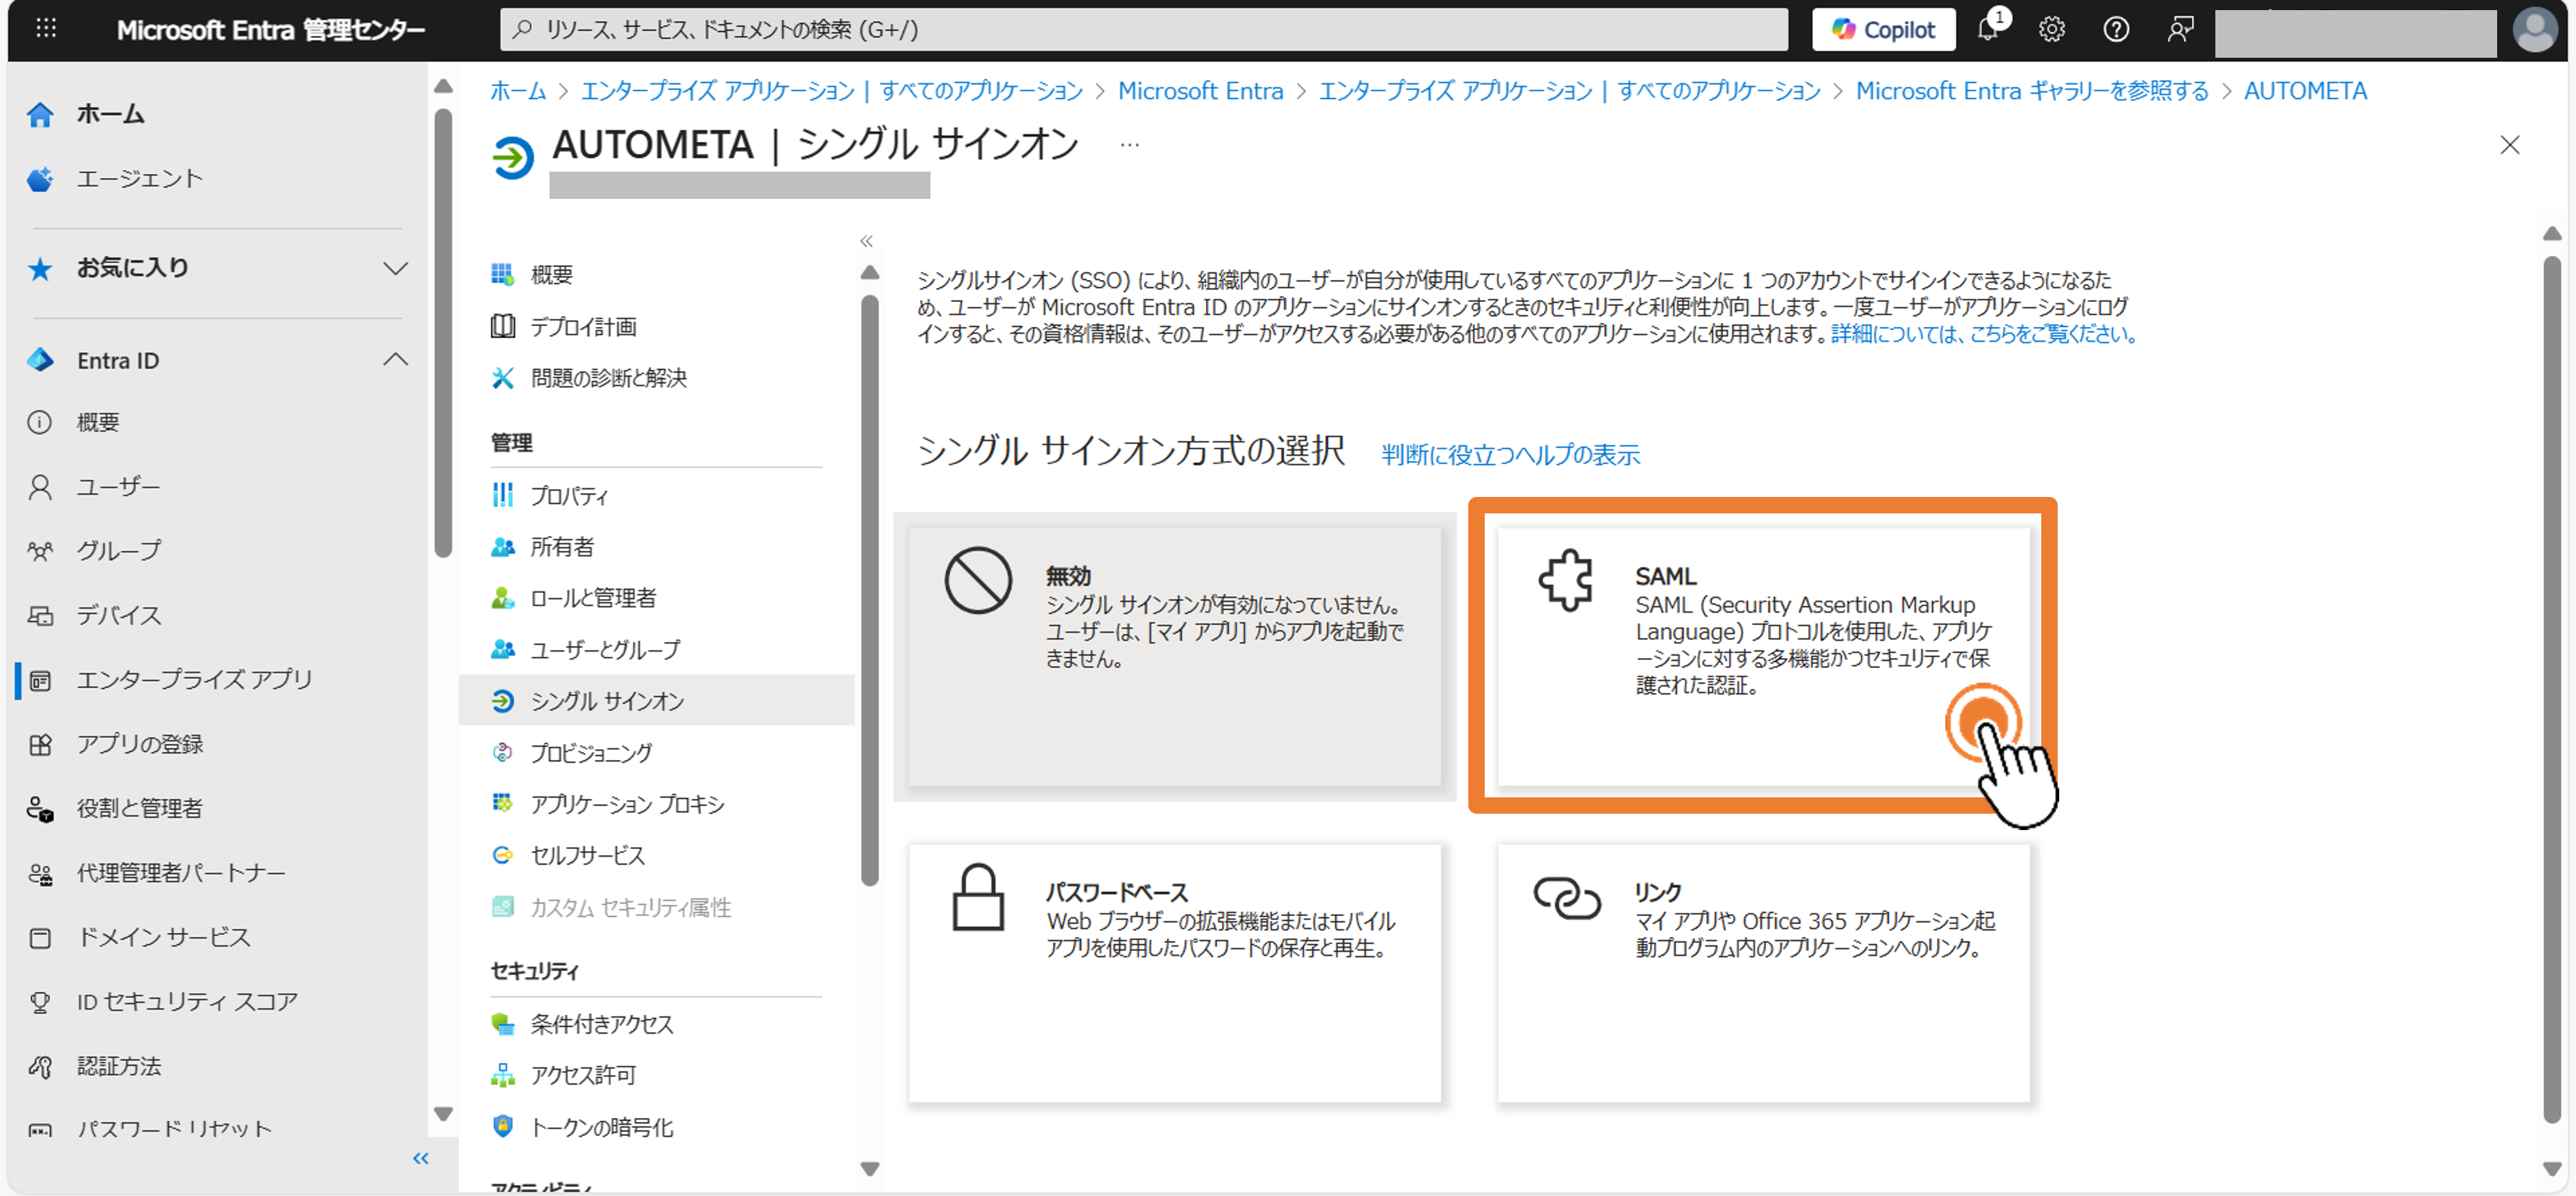Open the app launcher waffle icon
Viewport: 2576px width, 1196px height.
pos(46,29)
